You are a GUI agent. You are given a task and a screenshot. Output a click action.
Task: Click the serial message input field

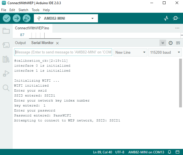tap(63, 52)
